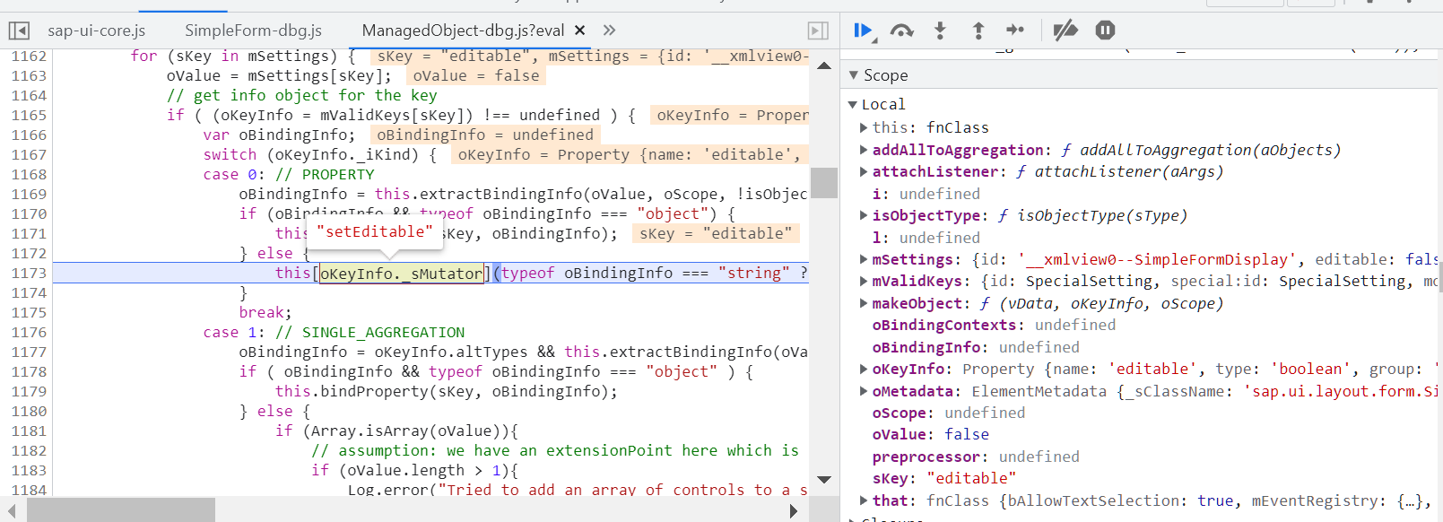Set breakpoint on line 1165
The width and height of the screenshot is (1443, 522).
pos(29,115)
